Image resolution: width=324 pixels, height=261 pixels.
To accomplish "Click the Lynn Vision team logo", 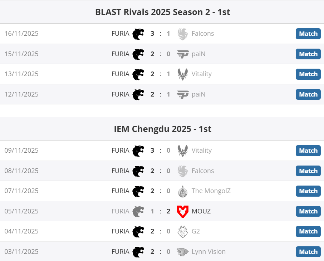I will coord(182,252).
